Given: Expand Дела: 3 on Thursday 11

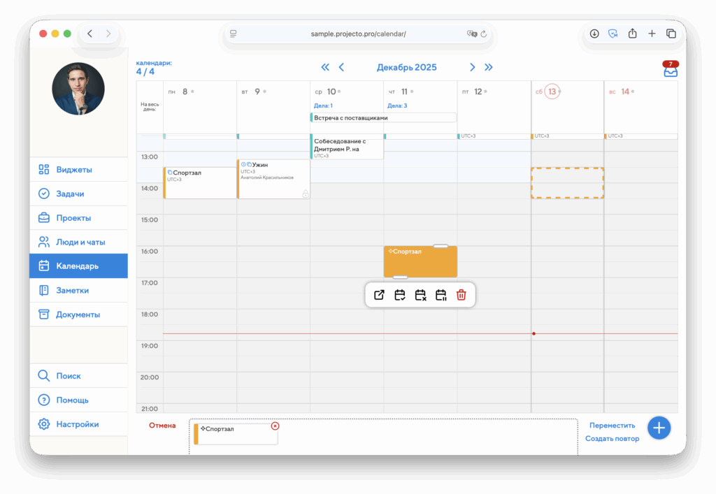Looking at the screenshot, I should [x=397, y=106].
